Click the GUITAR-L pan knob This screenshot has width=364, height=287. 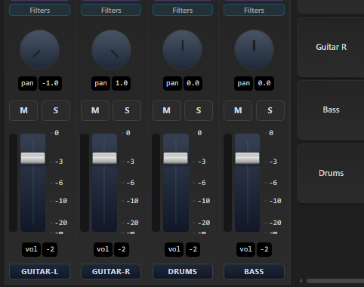tap(39, 50)
